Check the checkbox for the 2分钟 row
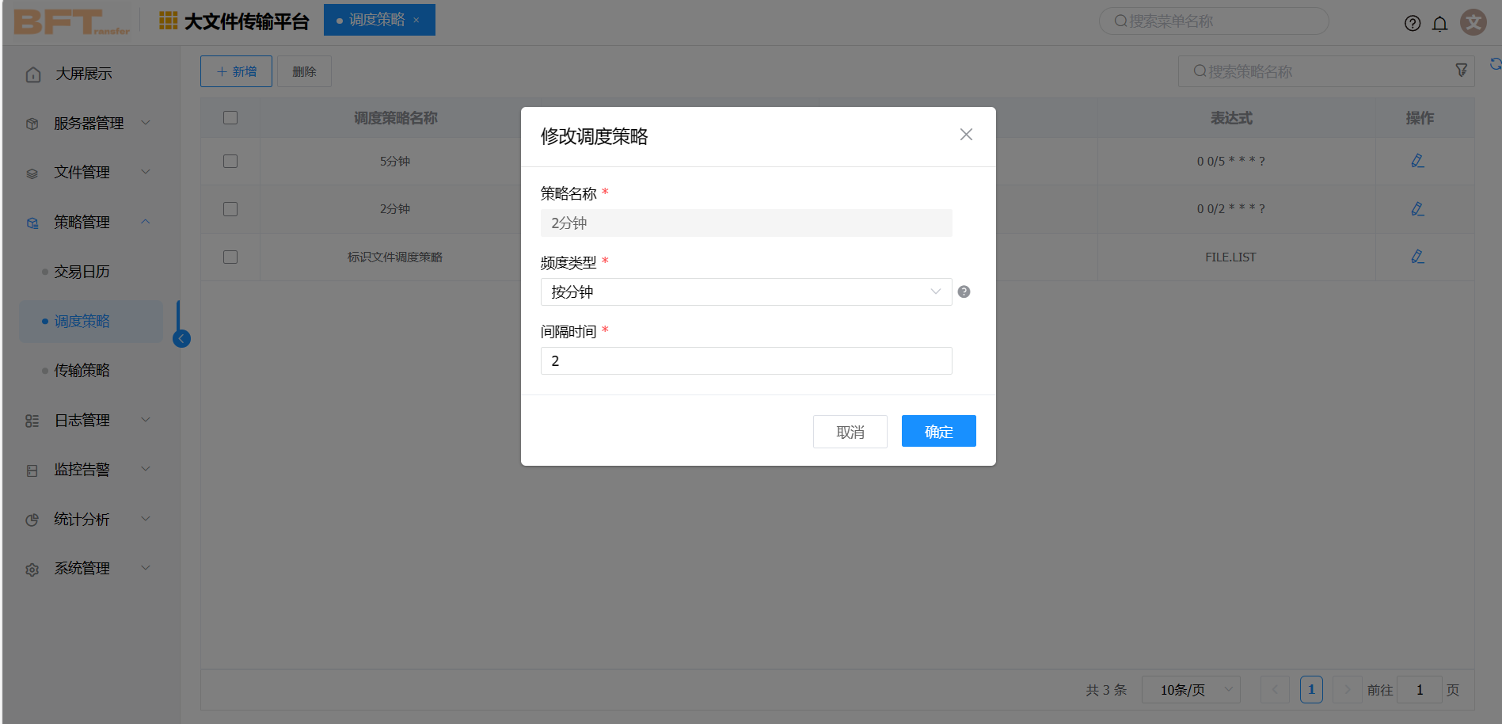 pyautogui.click(x=230, y=208)
